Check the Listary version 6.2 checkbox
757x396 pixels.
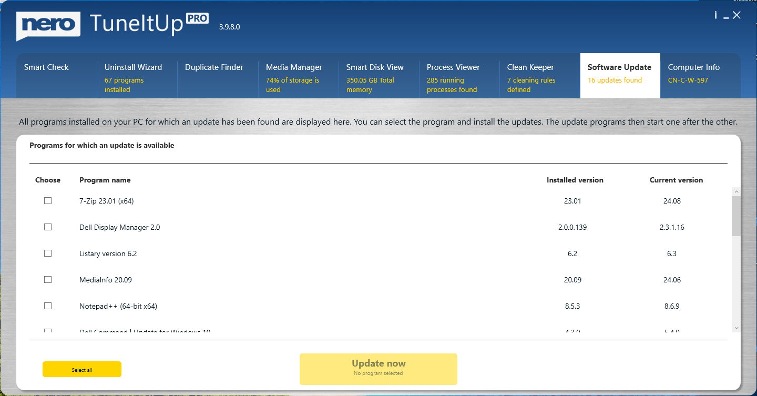pos(48,253)
